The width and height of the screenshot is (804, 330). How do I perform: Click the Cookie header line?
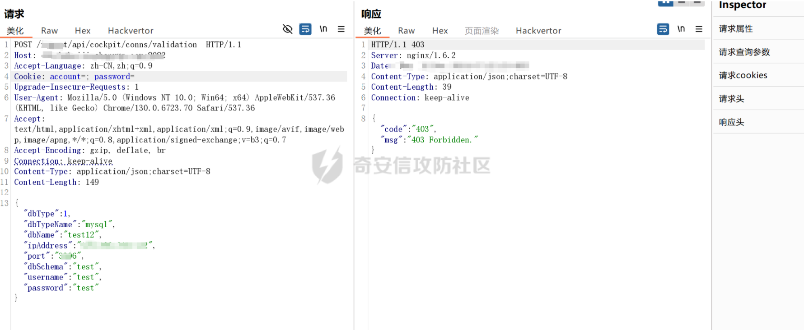coord(75,77)
